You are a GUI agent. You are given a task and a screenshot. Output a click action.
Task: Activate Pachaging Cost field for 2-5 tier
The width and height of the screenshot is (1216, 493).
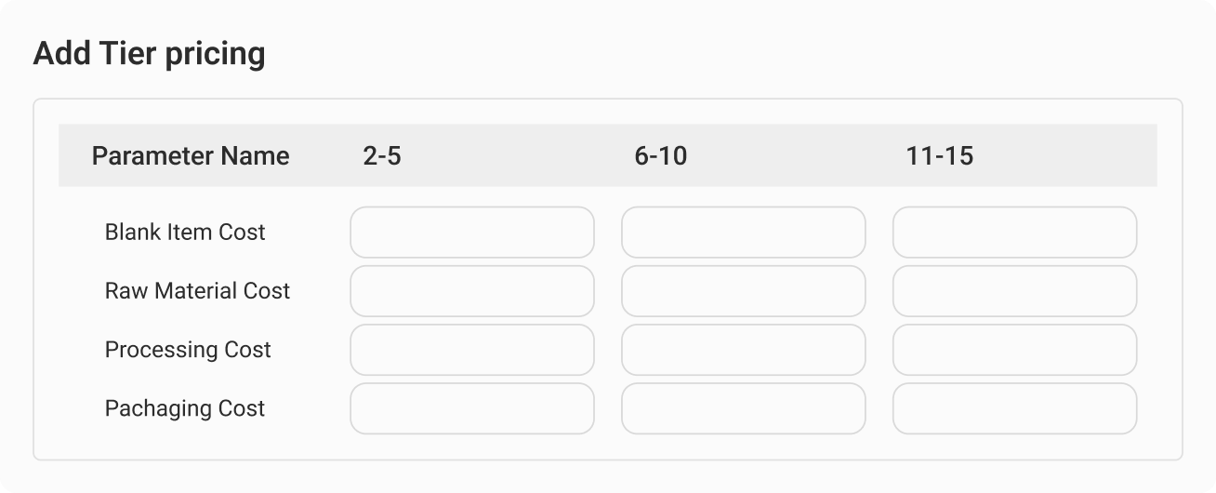click(x=471, y=408)
